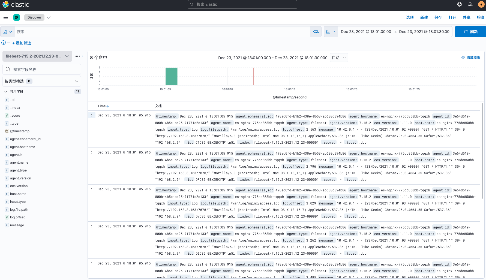The height and width of the screenshot is (280, 486).
Task: Open the filter options icon
Action: pyautogui.click(x=4, y=43)
